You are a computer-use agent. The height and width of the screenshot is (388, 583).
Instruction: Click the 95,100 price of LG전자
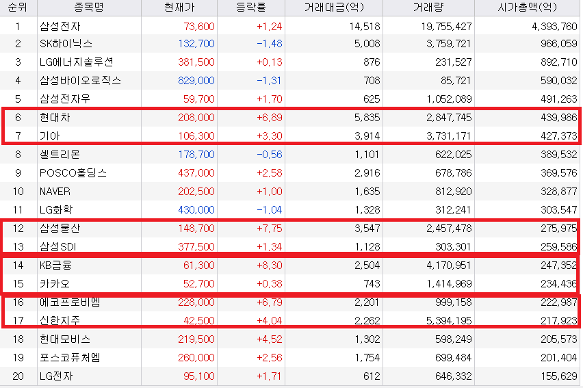[199, 376]
